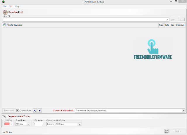Click the Checksum column header

(180, 25)
